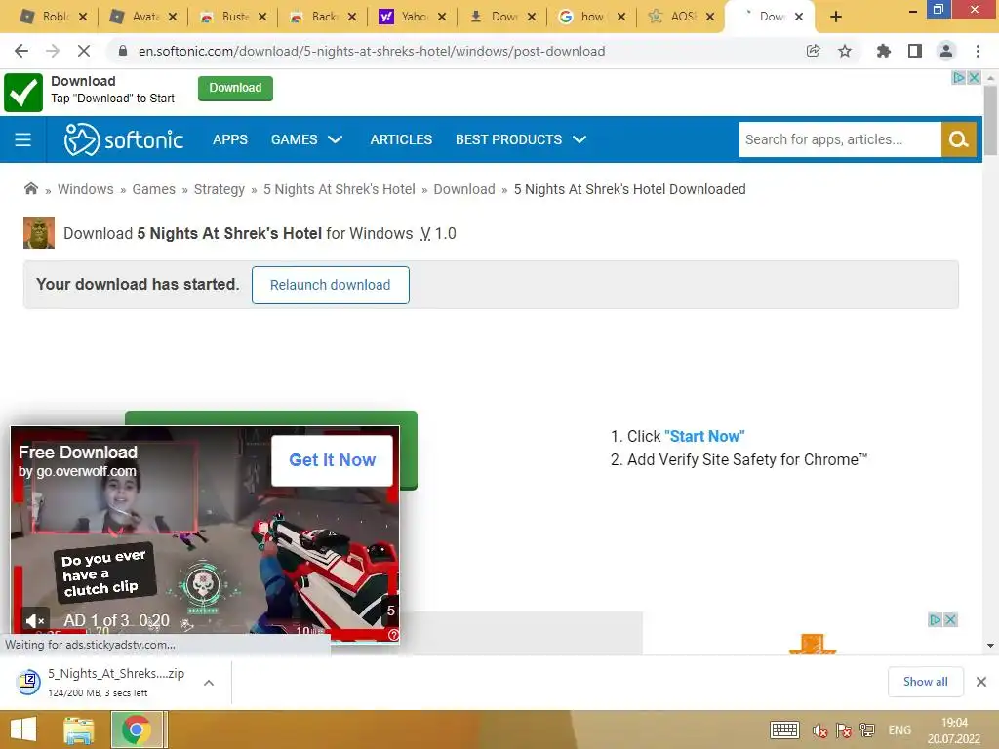Open File Explorer from the taskbar
The image size is (999, 749).
[79, 729]
